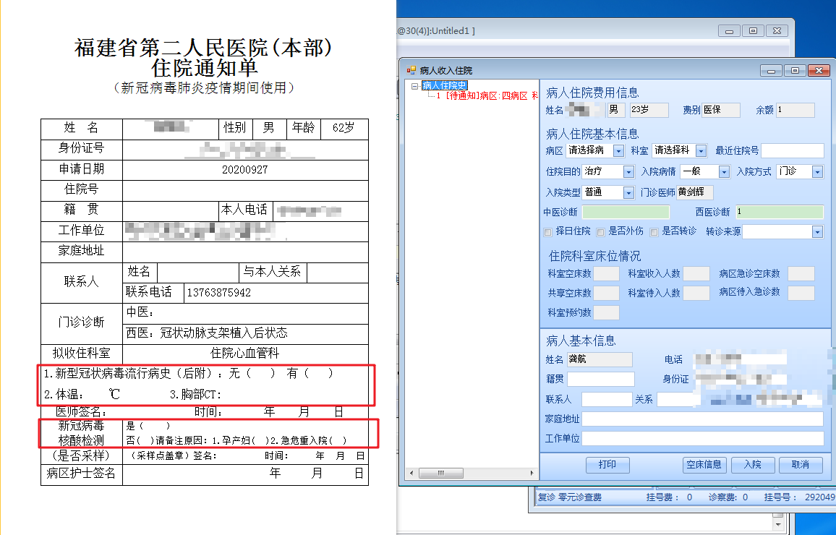836x535 pixels.
Task: Click the 西医 冠状动脉支架植入后状态 diagnosis text
Action: [207, 333]
